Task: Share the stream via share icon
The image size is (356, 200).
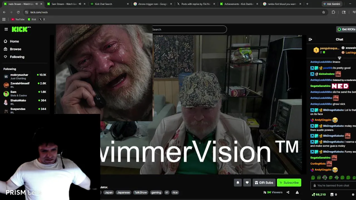Action: coord(288,192)
